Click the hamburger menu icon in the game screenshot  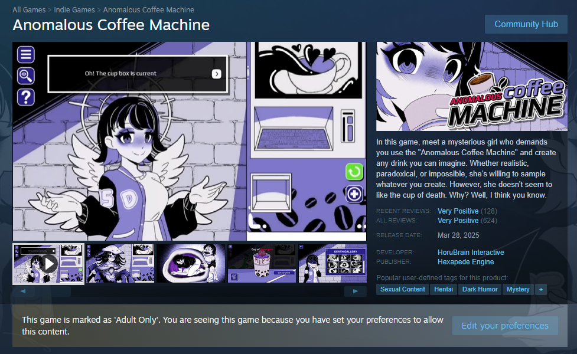point(26,54)
